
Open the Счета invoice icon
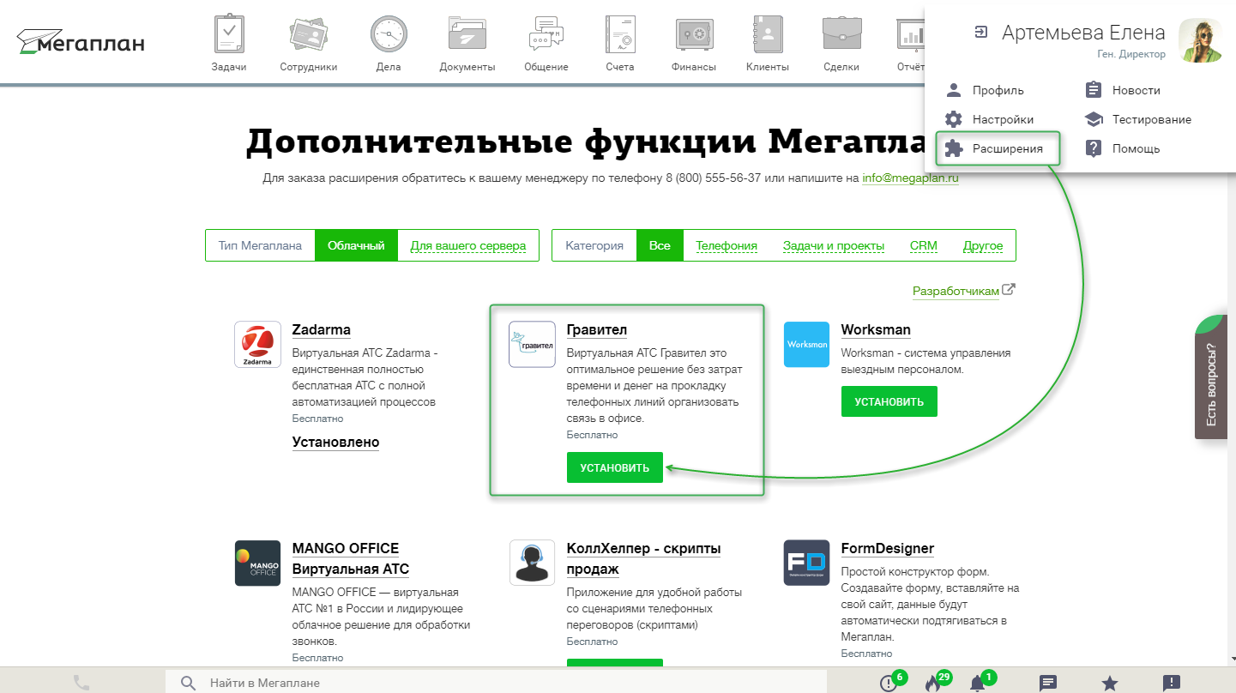click(619, 35)
